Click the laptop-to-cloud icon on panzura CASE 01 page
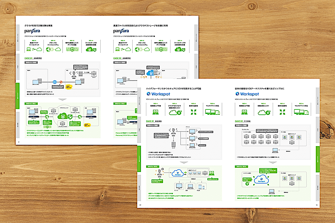The image size is (335, 223). click(34, 50)
